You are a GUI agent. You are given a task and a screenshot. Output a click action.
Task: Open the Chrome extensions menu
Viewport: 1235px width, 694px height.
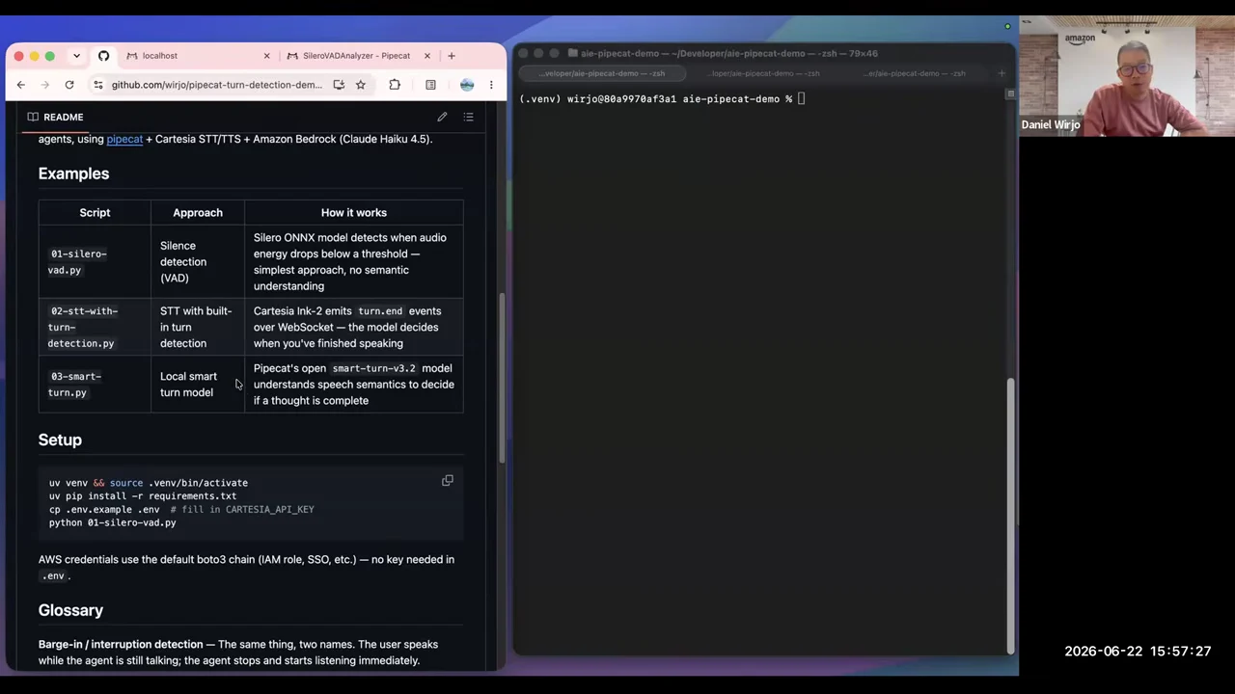(395, 85)
